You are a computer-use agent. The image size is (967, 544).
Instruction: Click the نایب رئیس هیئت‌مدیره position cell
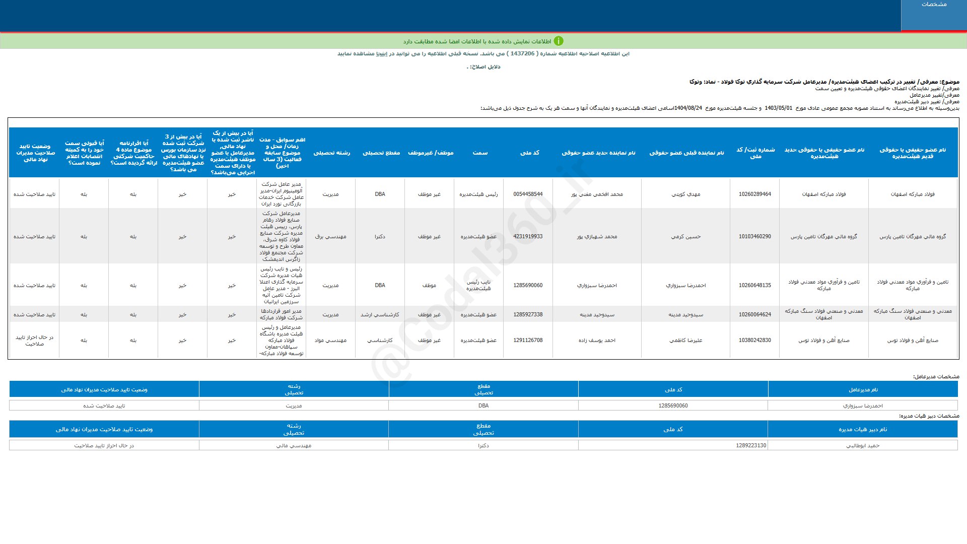[478, 286]
